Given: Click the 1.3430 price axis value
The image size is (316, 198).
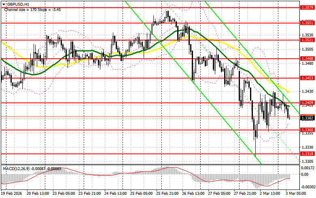Looking at the screenshot, I should click(308, 92).
